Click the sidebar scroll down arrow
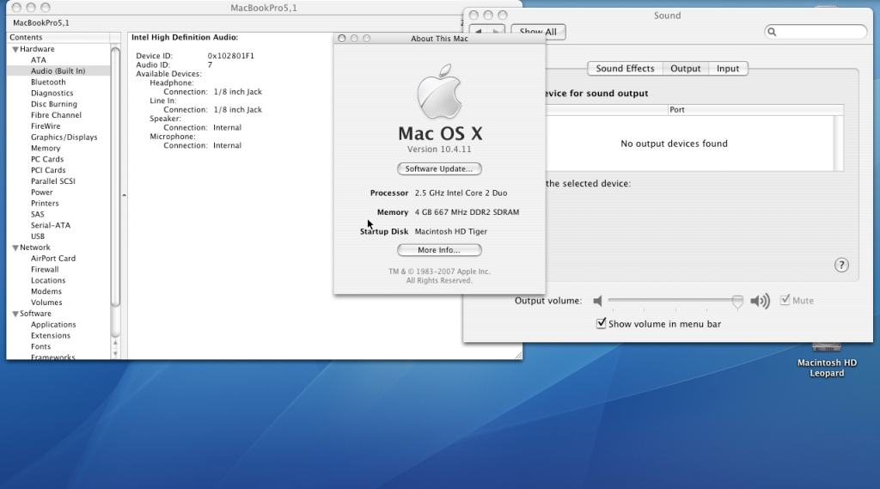 [116, 352]
